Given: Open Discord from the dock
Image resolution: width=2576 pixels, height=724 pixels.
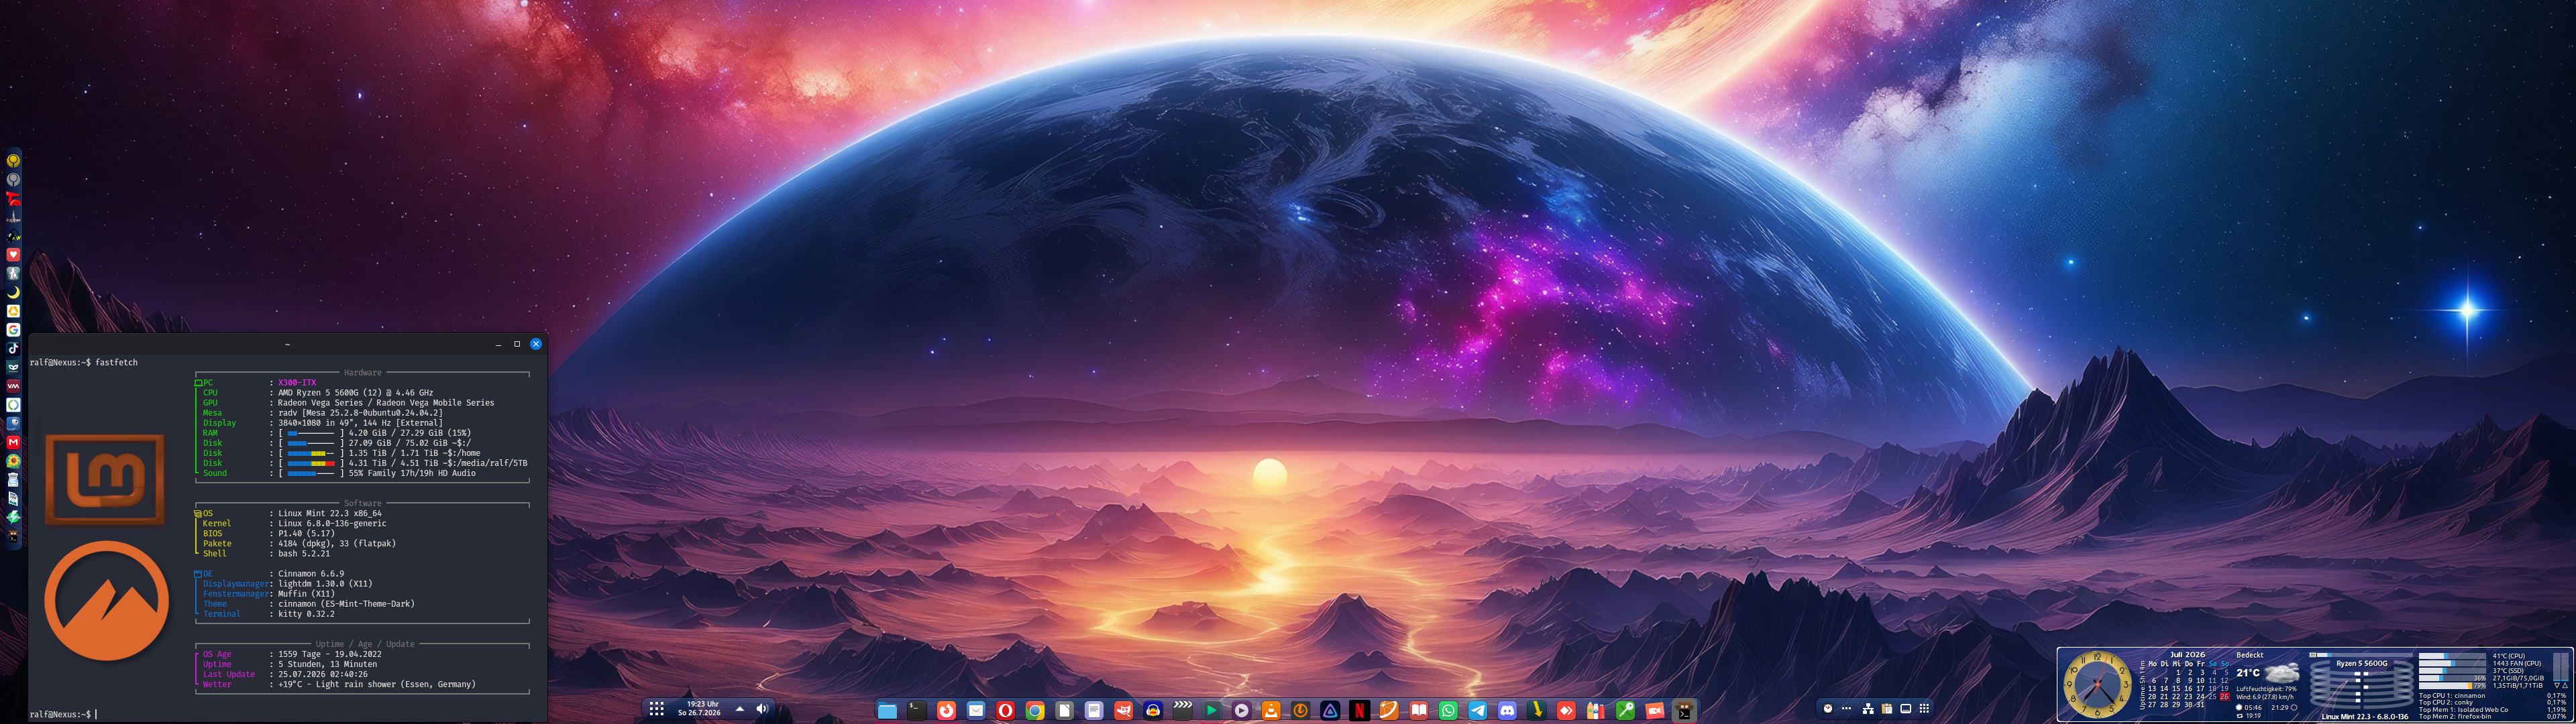Looking at the screenshot, I should [x=1507, y=710].
